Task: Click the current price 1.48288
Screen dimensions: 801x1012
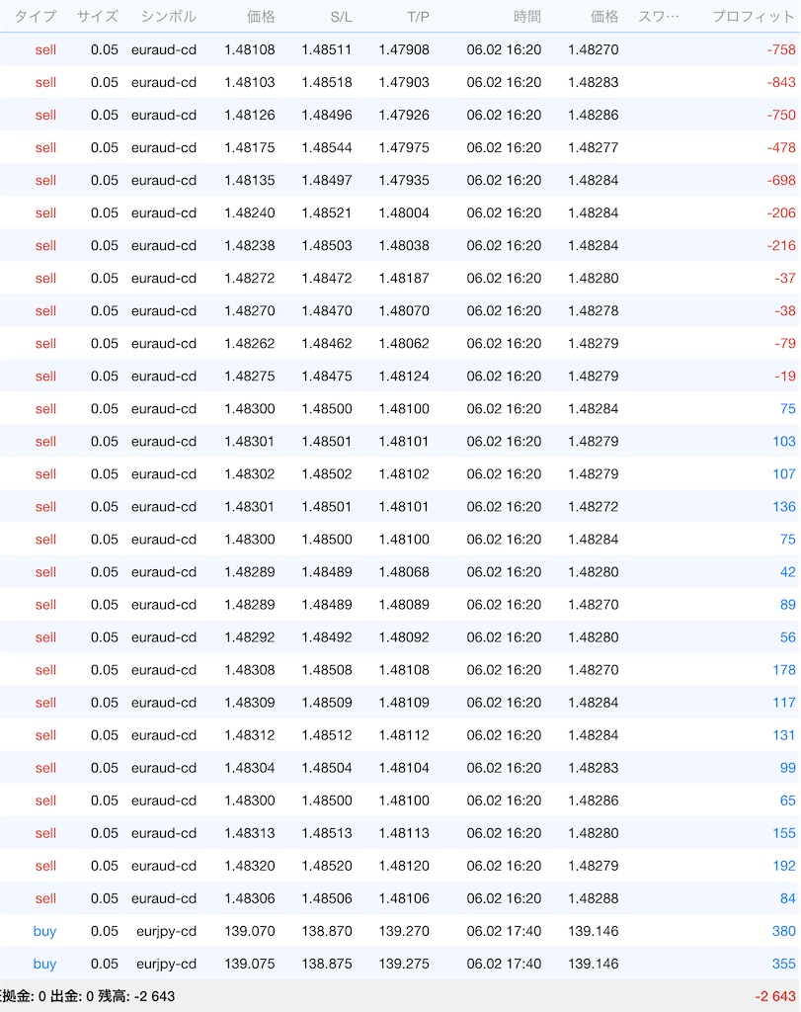Action: click(x=594, y=898)
